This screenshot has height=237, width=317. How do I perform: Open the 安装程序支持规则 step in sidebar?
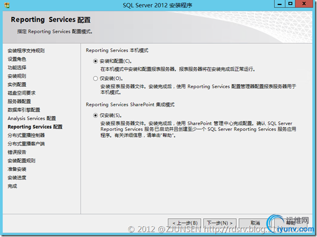tap(26, 51)
